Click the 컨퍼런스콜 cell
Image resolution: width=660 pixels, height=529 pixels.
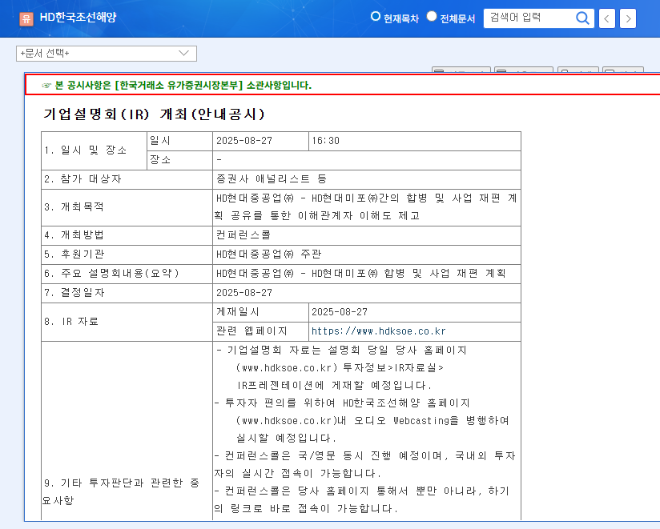[x=367, y=235]
